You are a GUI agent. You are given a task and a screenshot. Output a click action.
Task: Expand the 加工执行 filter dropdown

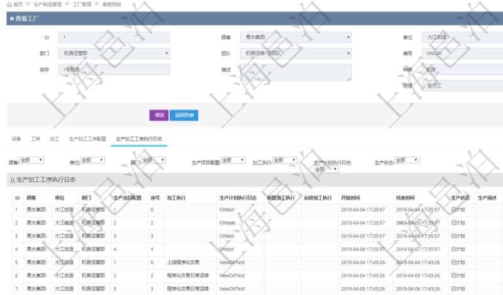284,160
